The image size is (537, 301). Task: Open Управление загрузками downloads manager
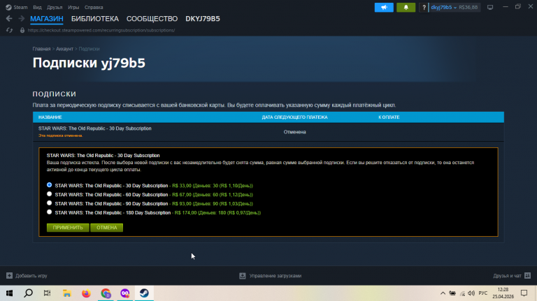coord(270,276)
